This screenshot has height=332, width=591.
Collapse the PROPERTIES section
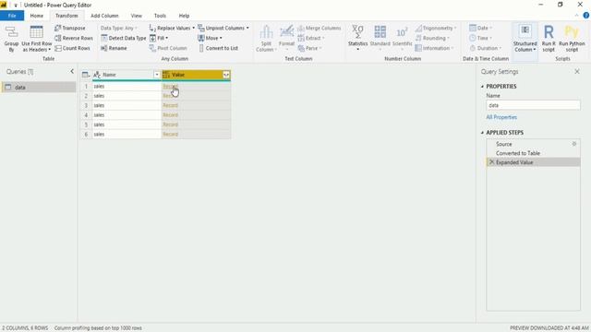(x=482, y=87)
